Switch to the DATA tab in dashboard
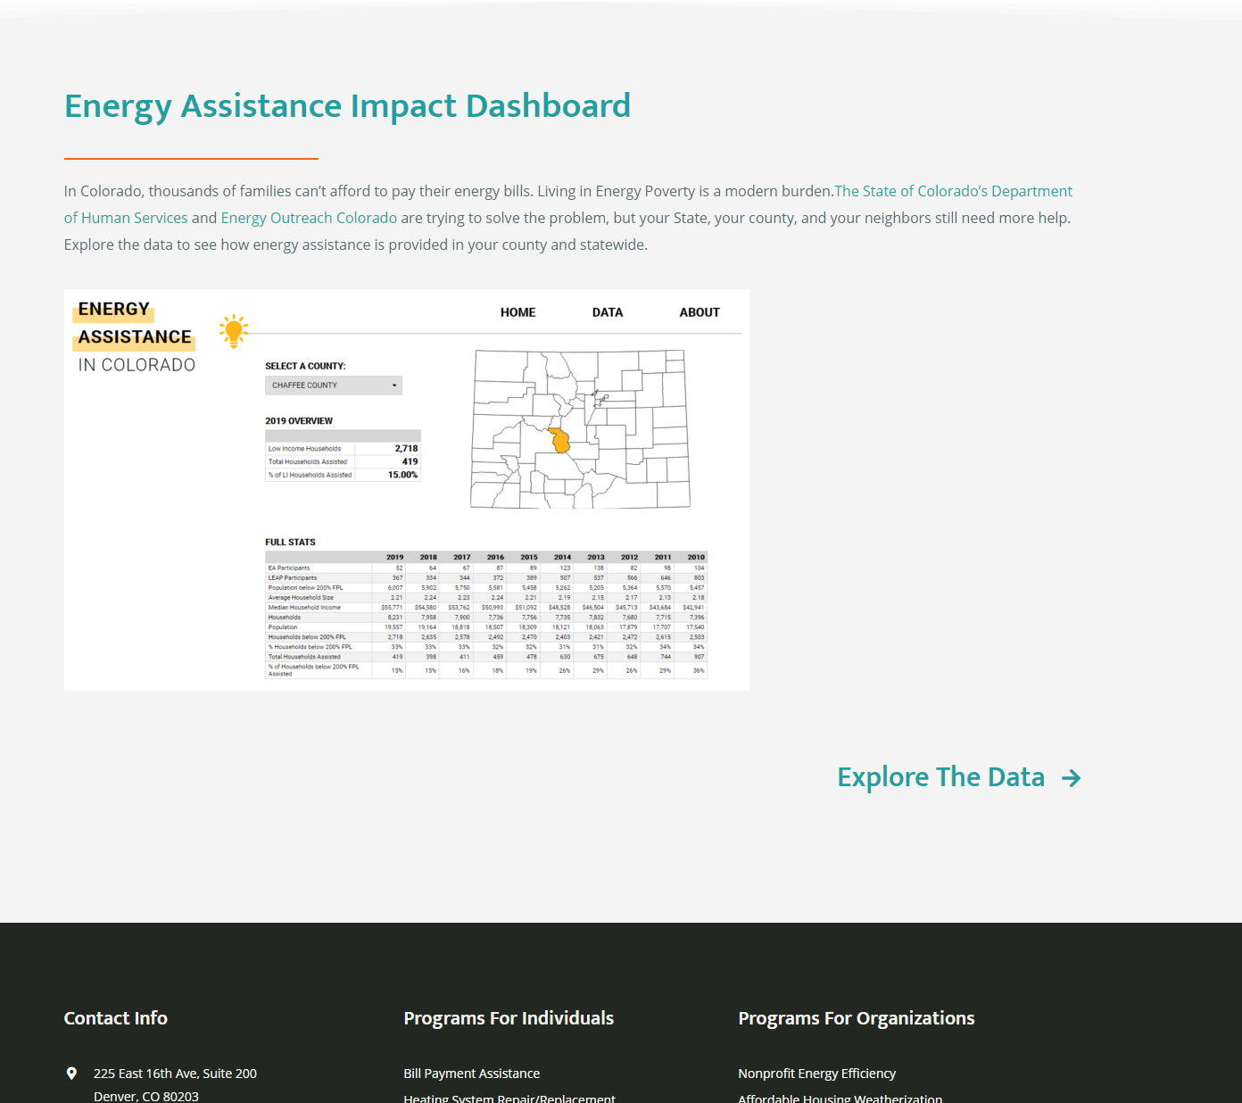This screenshot has height=1103, width=1242. click(607, 312)
